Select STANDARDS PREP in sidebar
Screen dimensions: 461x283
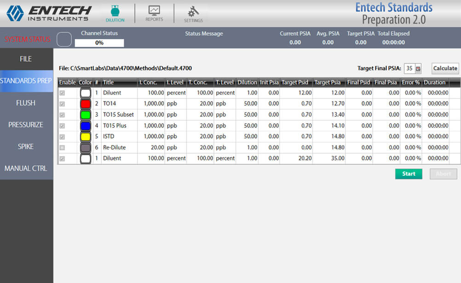point(27,81)
